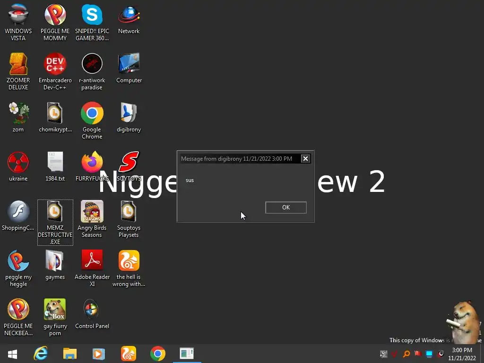Select the PEGGLE ME MOMMY icon
Screen dimensions: 484x363
pyautogui.click(x=55, y=23)
